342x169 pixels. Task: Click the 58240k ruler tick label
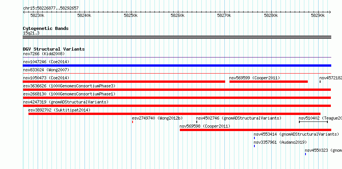(x=84, y=15)
